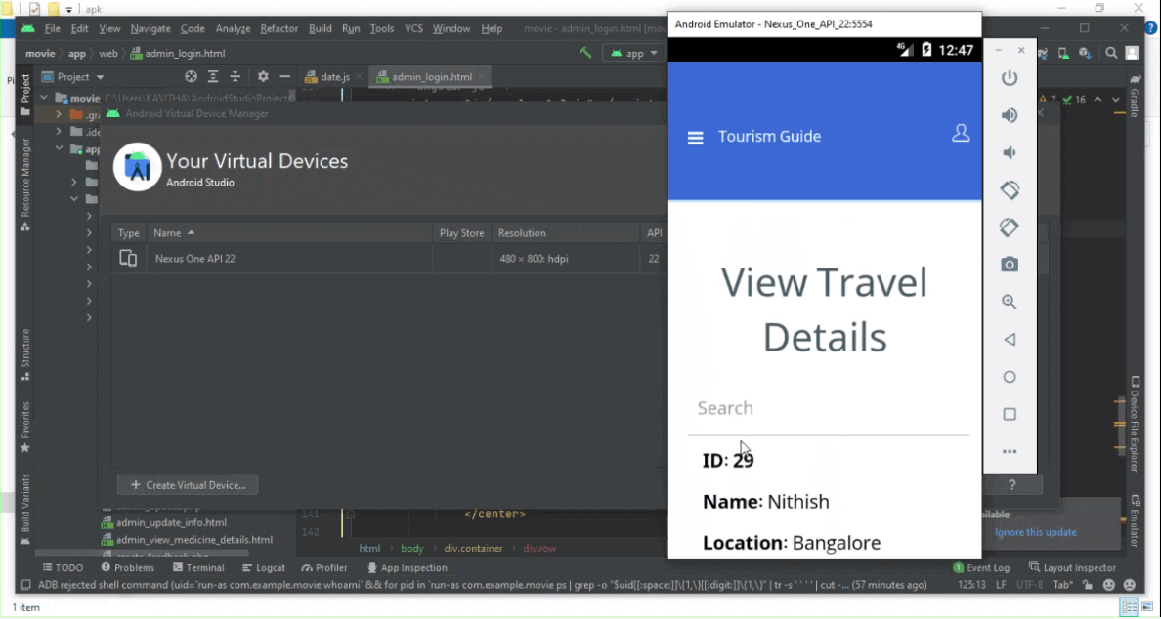1161x619 pixels.
Task: Open the Tourism Guide hamburger menu
Action: click(x=696, y=138)
